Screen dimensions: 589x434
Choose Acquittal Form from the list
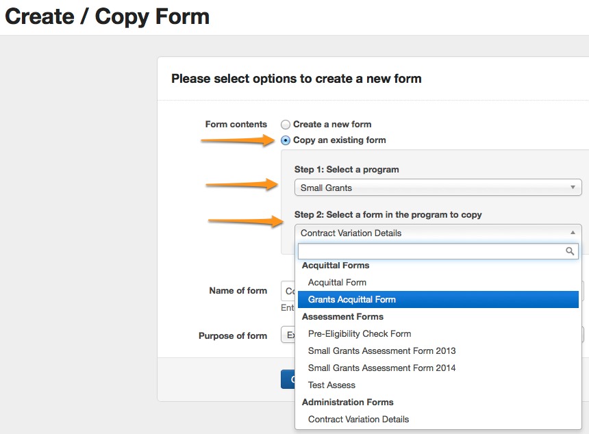tap(337, 282)
